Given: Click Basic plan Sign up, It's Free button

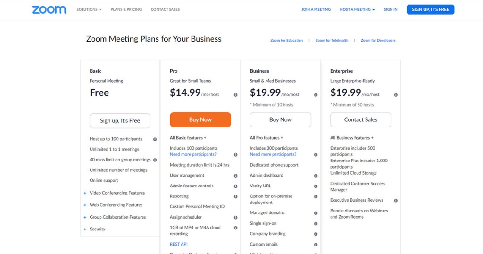Looking at the screenshot, I should point(120,120).
